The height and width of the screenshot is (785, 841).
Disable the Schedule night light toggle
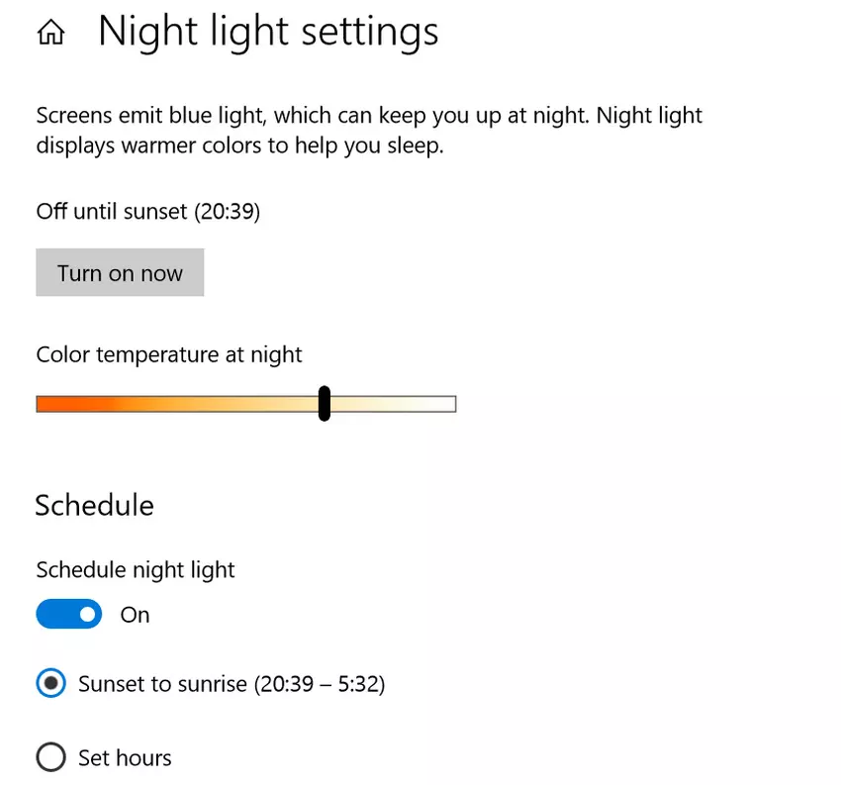point(69,615)
